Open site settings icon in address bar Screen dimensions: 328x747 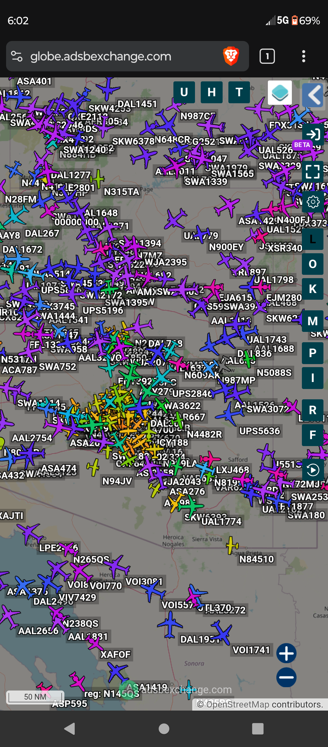[x=17, y=56]
